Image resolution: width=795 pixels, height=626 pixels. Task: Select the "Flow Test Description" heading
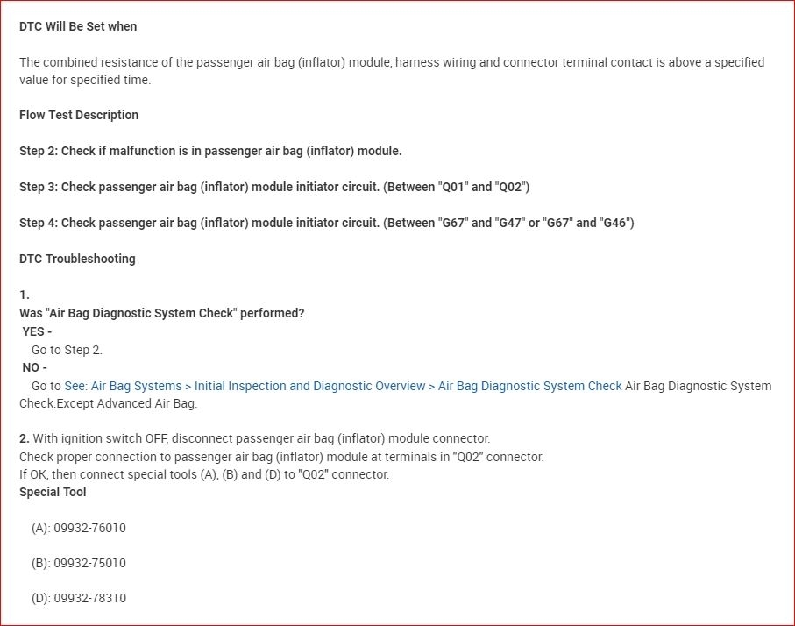click(79, 115)
